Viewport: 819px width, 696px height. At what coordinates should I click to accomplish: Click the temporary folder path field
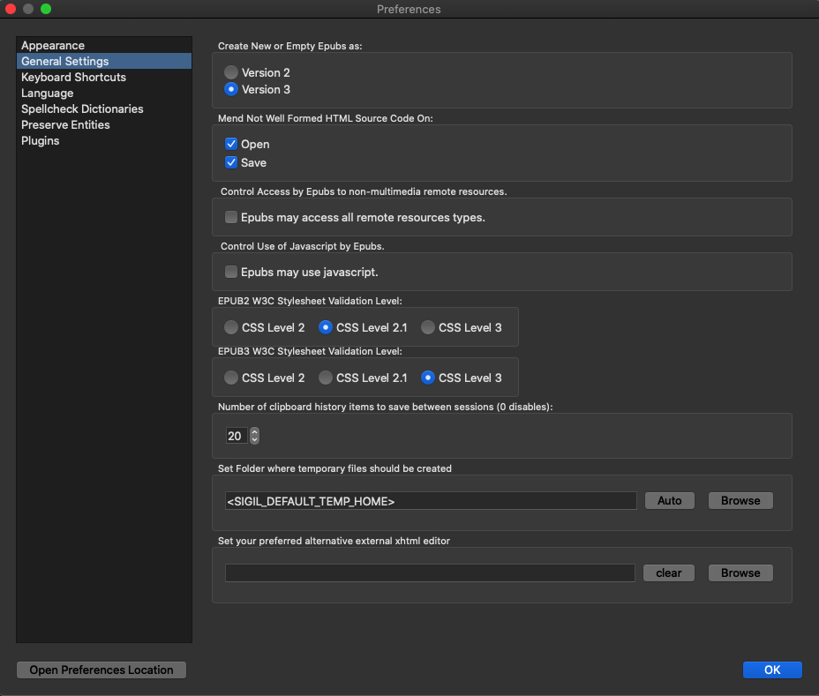tap(431, 501)
